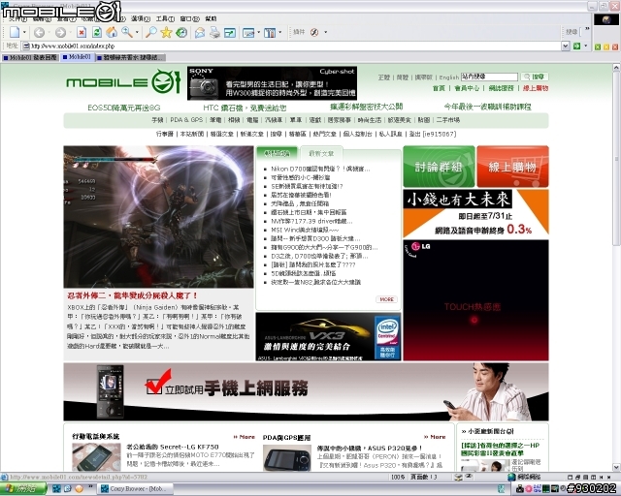Click the yellow tab window icon
621x496 pixels.
coord(605,47)
